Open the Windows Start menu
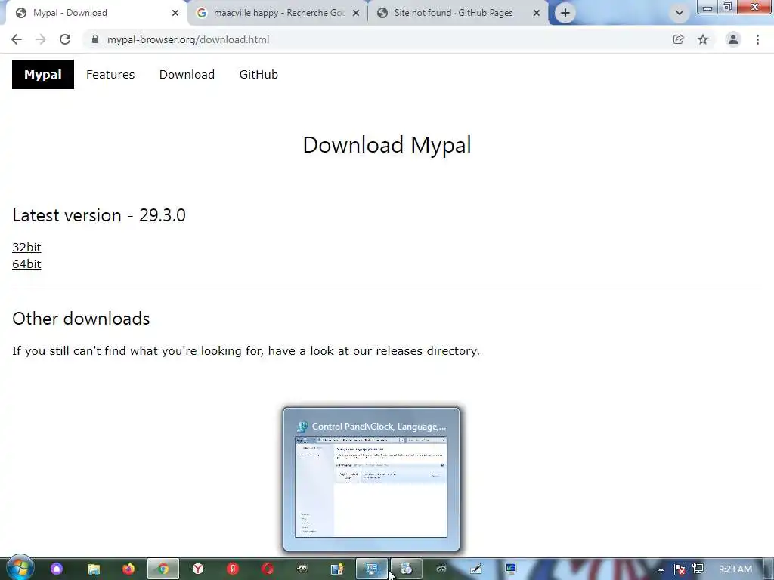This screenshot has height=580, width=774. coord(20,568)
